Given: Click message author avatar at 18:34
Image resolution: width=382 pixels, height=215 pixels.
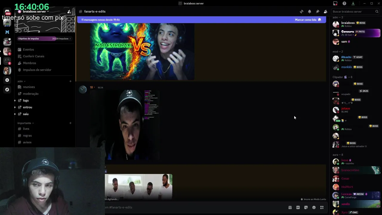Looking at the screenshot, I should point(83,89).
